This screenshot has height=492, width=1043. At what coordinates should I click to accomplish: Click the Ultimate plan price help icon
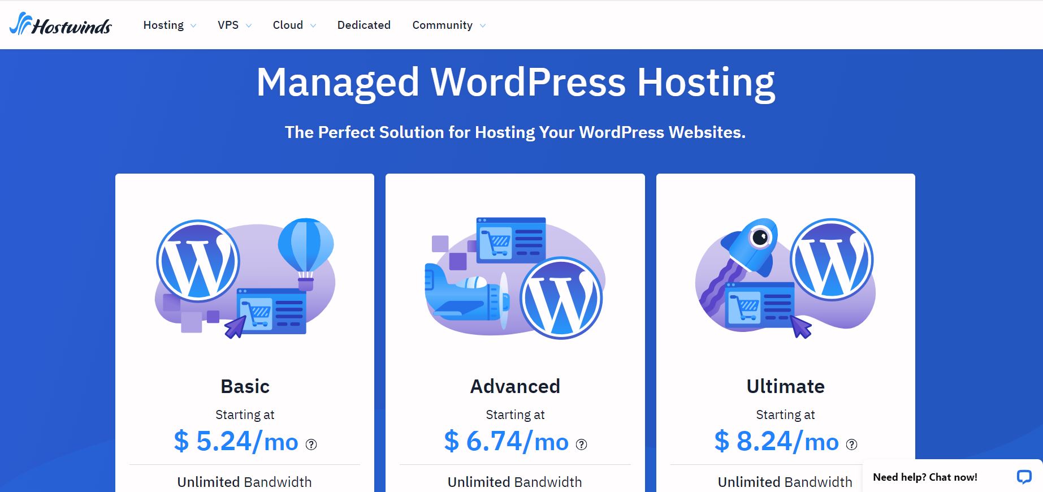(x=851, y=444)
